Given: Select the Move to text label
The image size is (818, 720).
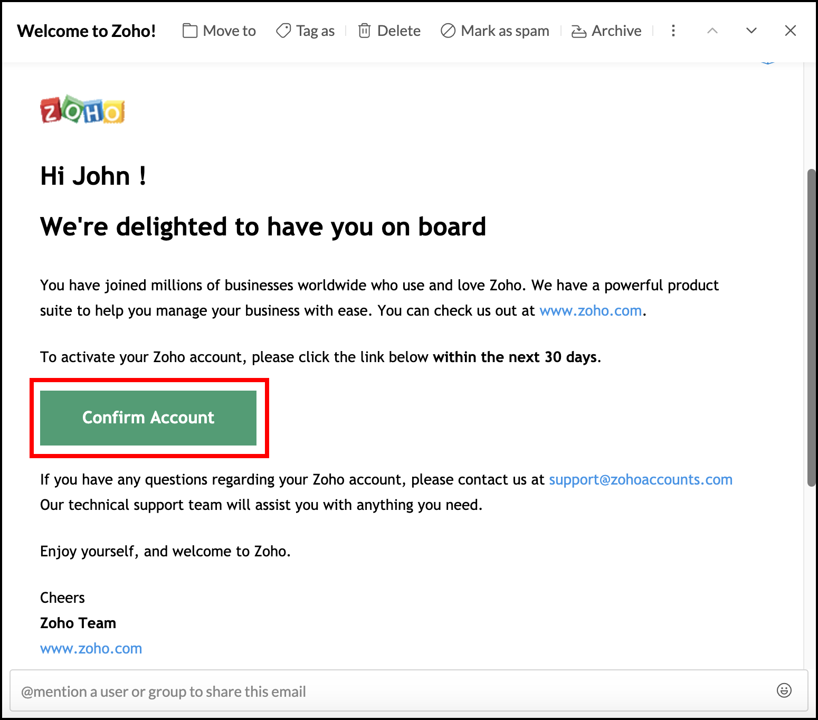Looking at the screenshot, I should coord(229,31).
